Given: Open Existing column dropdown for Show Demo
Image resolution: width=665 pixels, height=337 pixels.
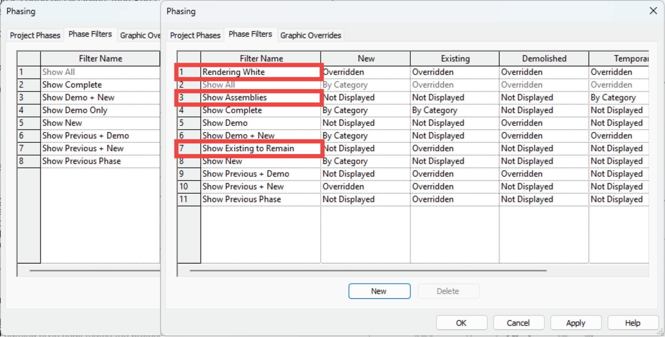Looking at the screenshot, I should coord(454,123).
